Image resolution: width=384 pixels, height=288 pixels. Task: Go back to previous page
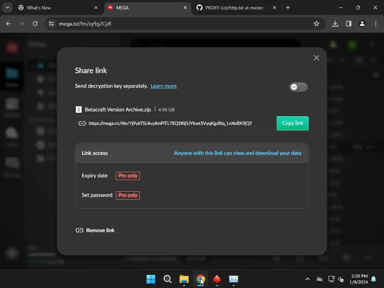pos(8,24)
